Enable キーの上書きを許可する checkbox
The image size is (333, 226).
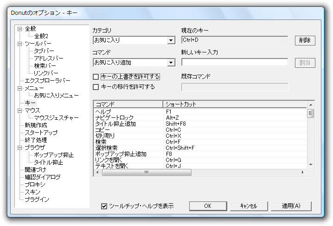(x=96, y=77)
